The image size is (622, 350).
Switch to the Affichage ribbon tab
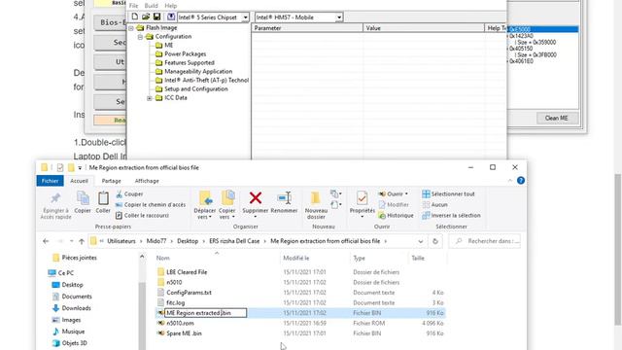[147, 181]
